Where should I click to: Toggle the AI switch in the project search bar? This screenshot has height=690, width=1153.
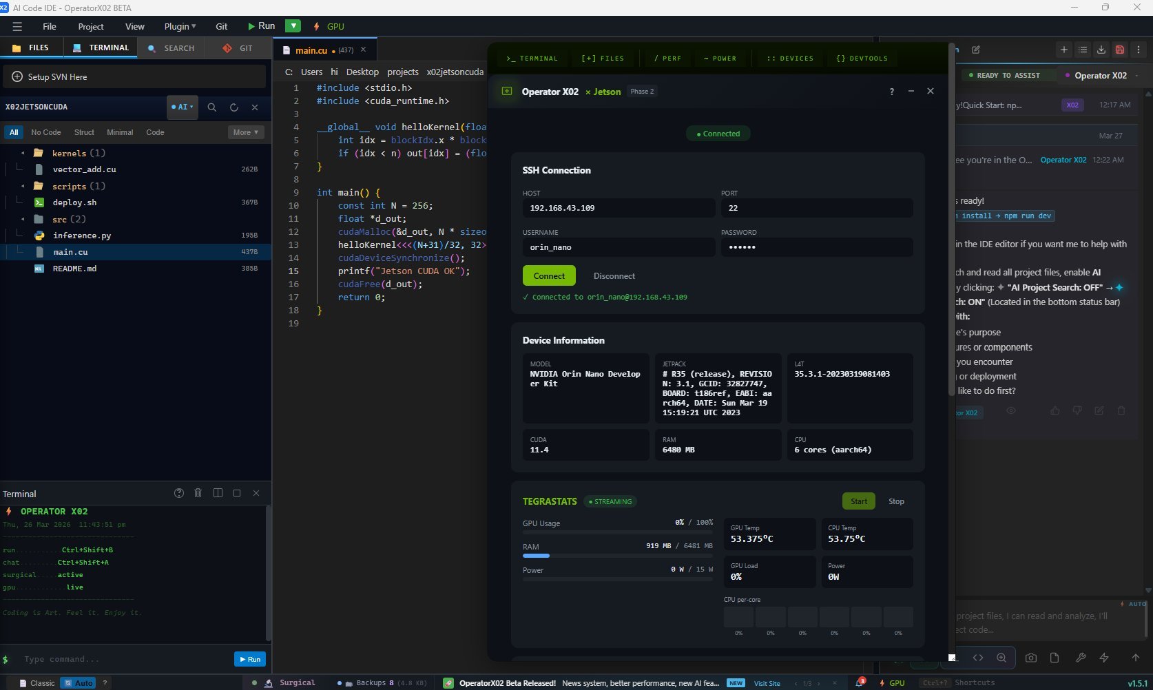pyautogui.click(x=181, y=107)
